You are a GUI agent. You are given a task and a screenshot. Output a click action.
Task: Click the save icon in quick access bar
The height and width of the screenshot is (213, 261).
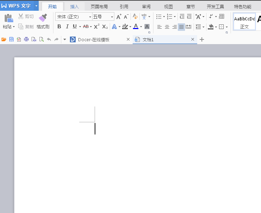pos(11,39)
